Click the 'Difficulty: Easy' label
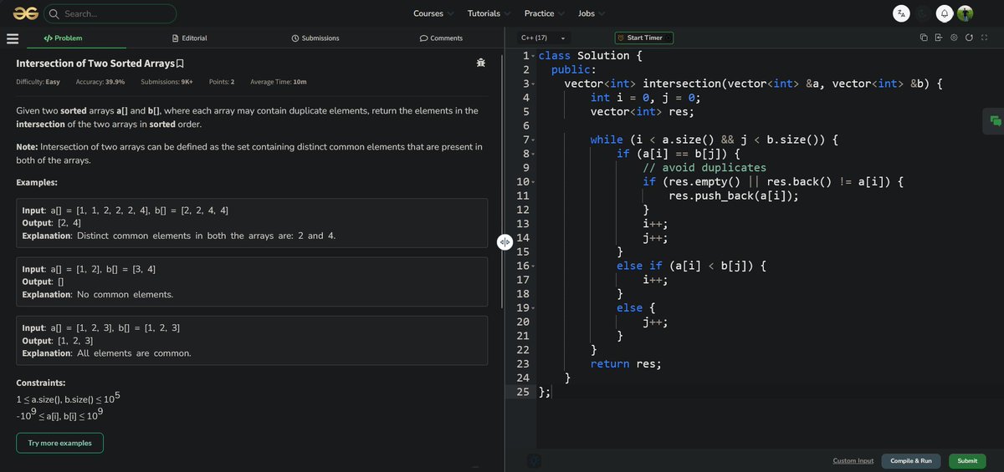 [x=38, y=82]
